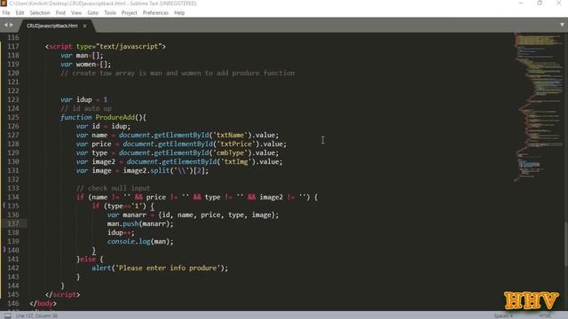Click the vertical scrollbar thumb

(566, 245)
